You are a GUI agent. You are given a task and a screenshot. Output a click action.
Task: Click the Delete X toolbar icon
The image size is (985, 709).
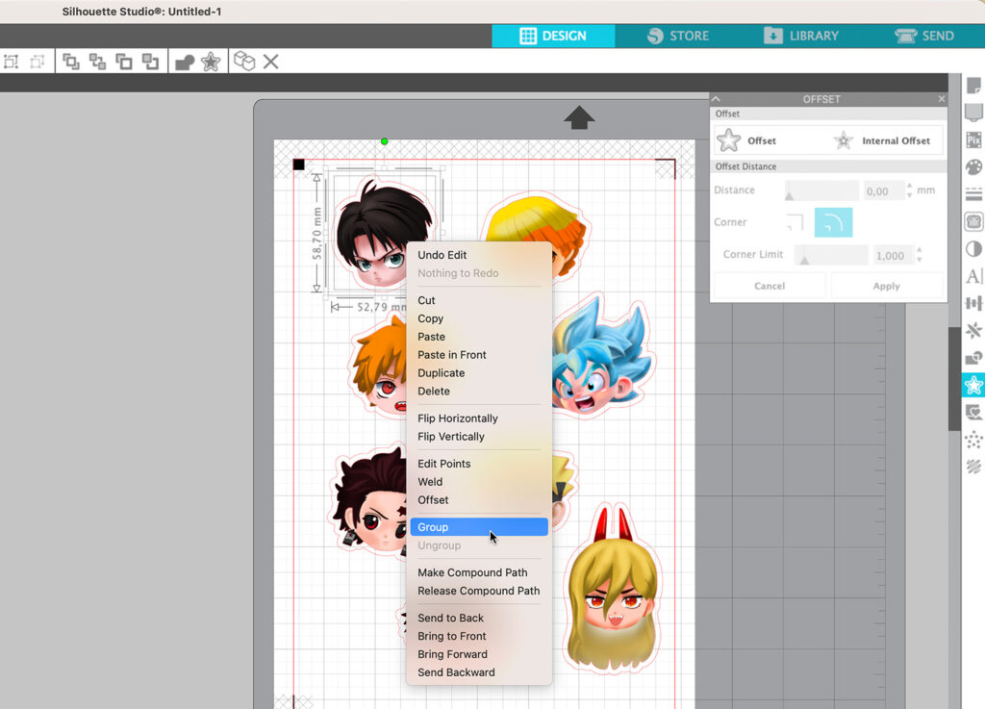(271, 62)
